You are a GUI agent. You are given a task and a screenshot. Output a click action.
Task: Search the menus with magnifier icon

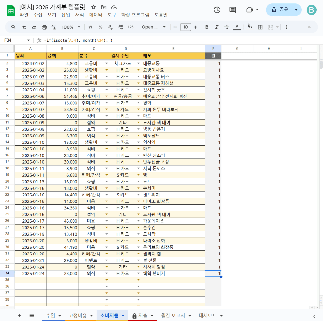14,27
